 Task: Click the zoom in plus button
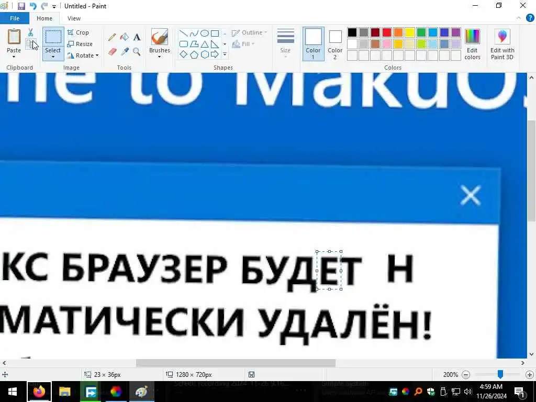(530, 375)
